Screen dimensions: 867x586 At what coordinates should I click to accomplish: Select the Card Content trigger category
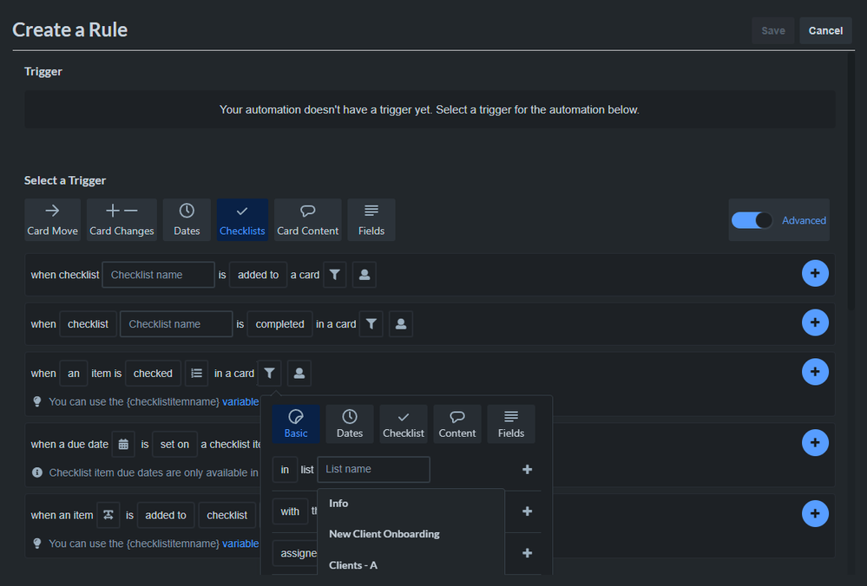307,219
